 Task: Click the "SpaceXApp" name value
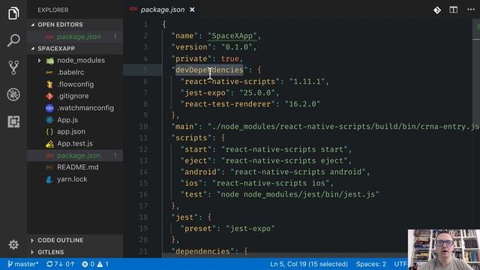[232, 36]
